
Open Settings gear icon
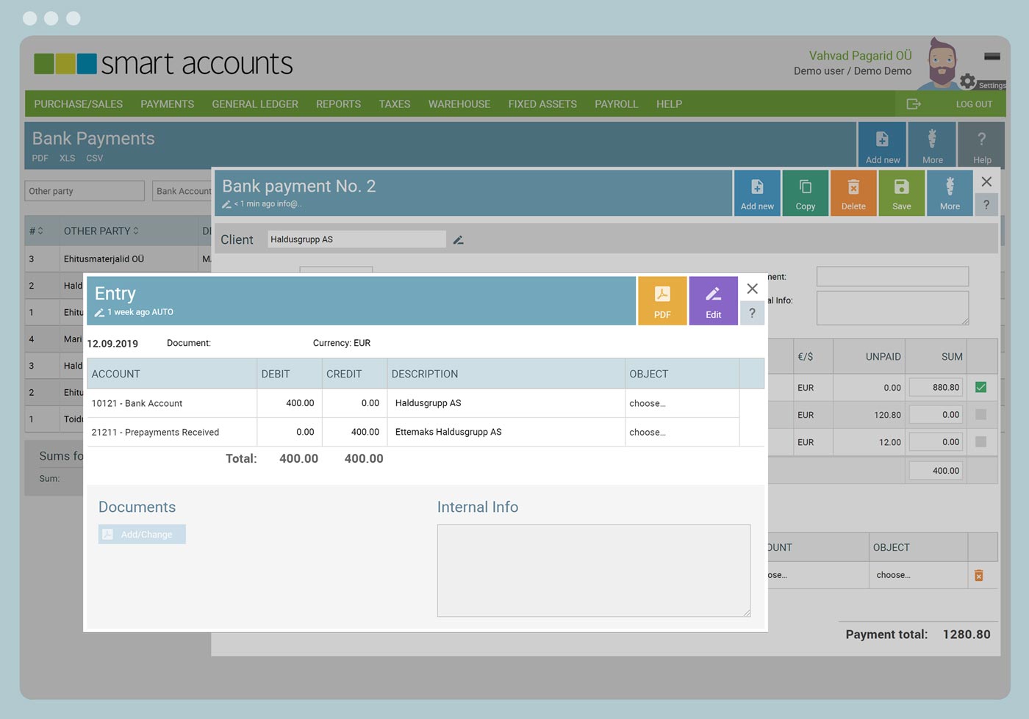968,81
